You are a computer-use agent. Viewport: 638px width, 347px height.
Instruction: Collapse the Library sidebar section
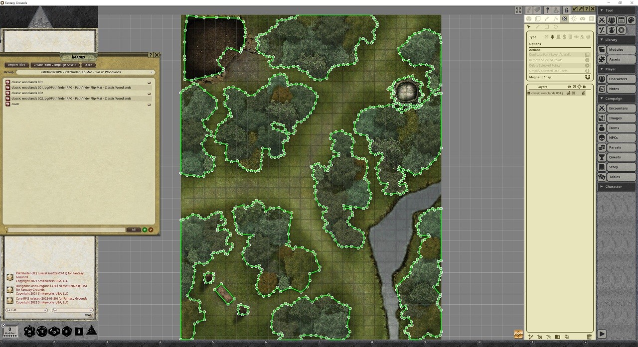click(x=617, y=39)
